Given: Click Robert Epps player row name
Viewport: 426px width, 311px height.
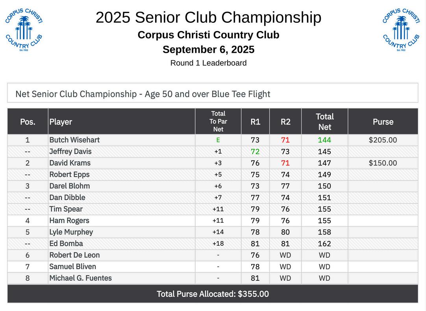Looking at the screenshot, I should [69, 174].
